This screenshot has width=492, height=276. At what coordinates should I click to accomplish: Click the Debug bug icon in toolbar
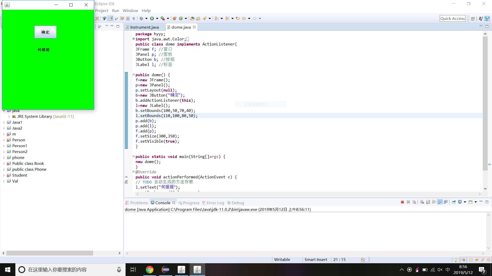coord(141,18)
